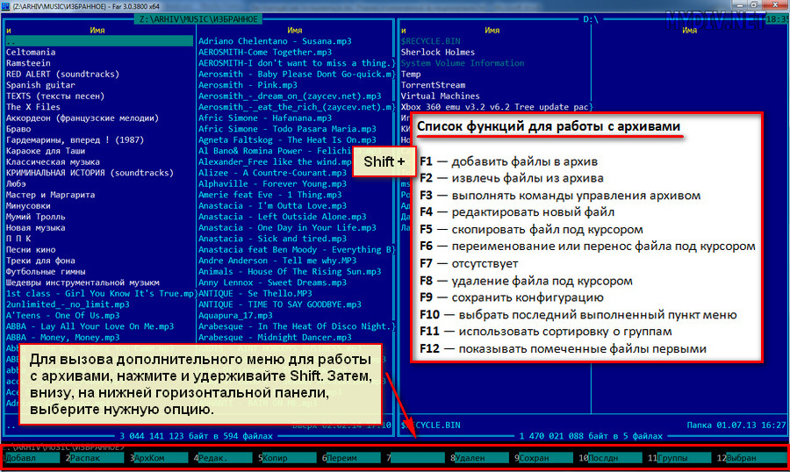Select the Virtual Machines folder
The height and width of the screenshot is (472, 790).
point(440,96)
